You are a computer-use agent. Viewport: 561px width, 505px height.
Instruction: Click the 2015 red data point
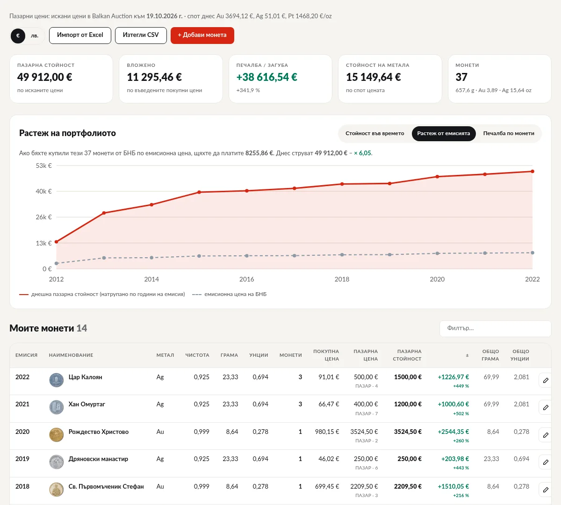pyautogui.click(x=199, y=192)
